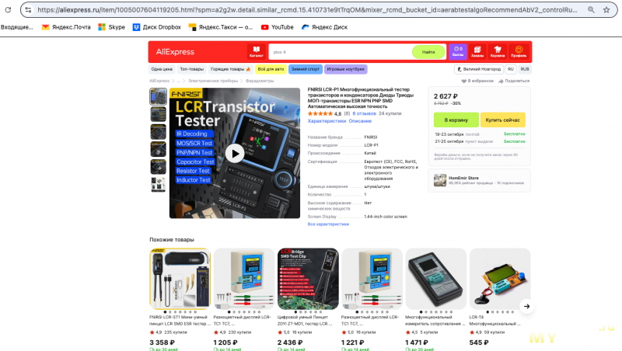
Task: Open the RU language selector
Action: (x=511, y=69)
